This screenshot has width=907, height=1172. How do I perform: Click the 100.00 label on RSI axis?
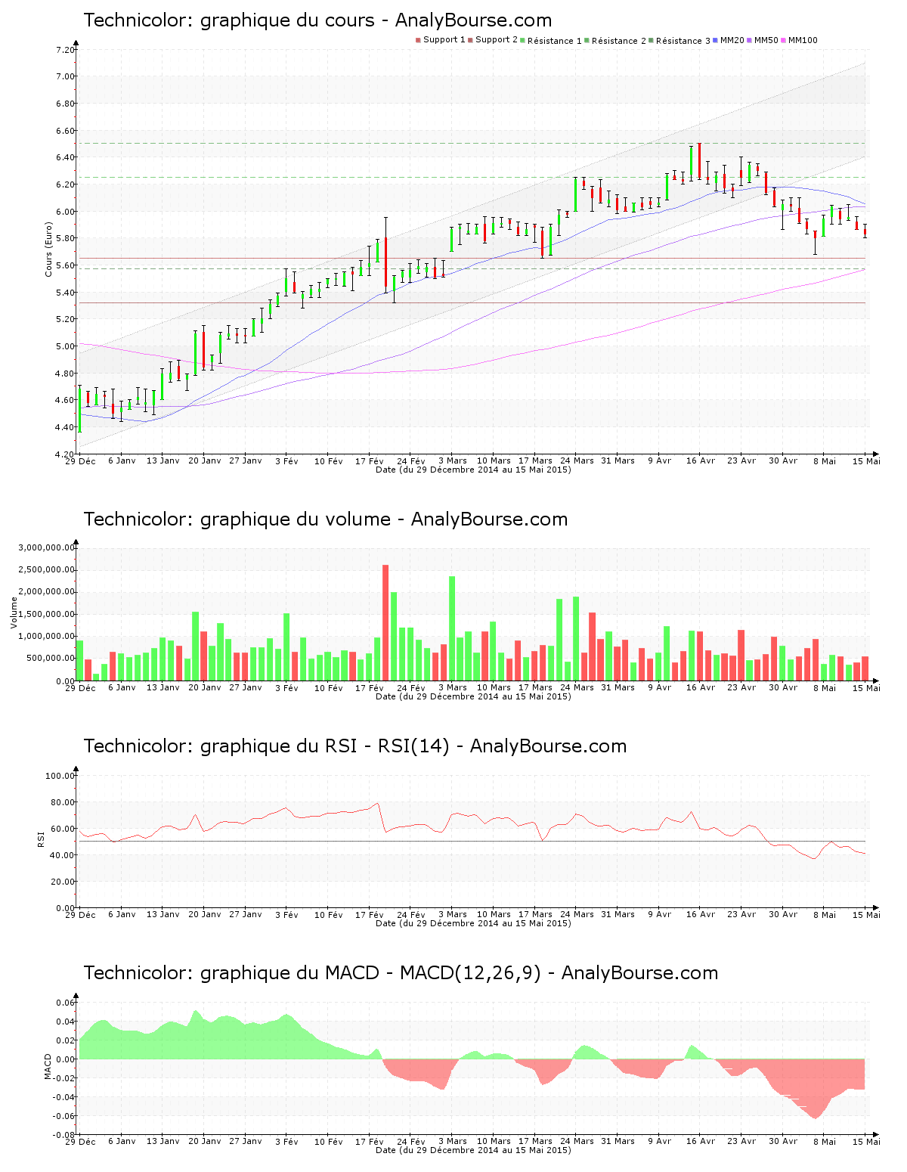[x=60, y=776]
